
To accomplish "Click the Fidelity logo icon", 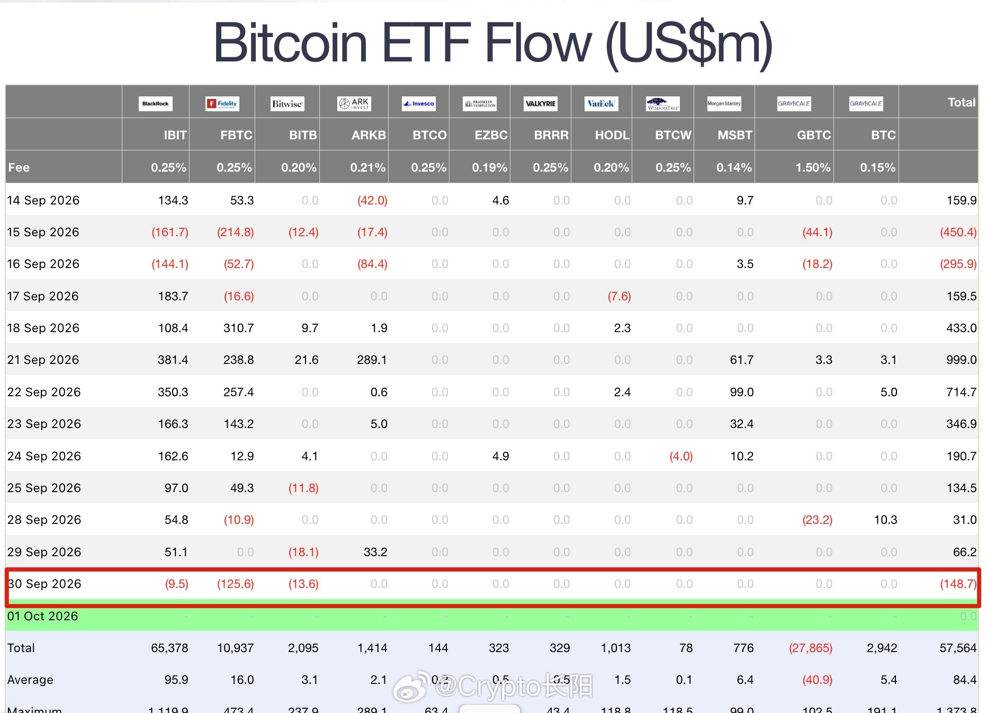I will (x=222, y=103).
